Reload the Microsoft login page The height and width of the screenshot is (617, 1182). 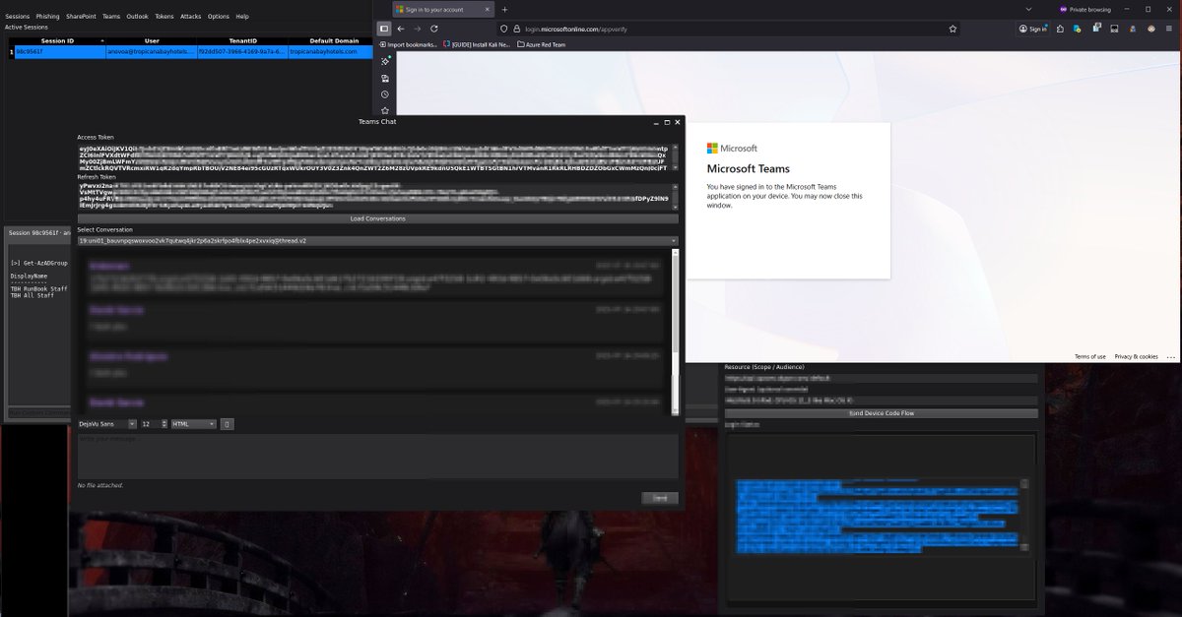434,29
